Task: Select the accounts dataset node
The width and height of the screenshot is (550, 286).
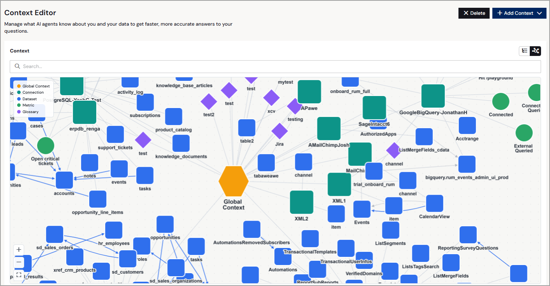Action: click(64, 180)
